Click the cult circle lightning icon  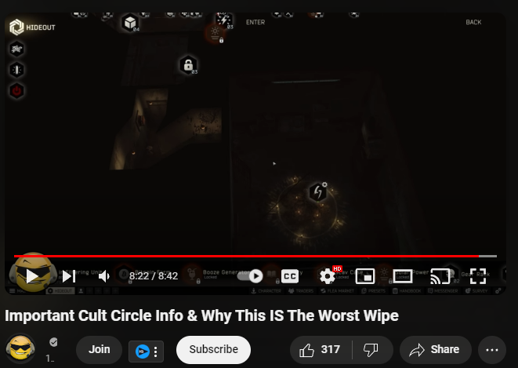[x=318, y=191]
